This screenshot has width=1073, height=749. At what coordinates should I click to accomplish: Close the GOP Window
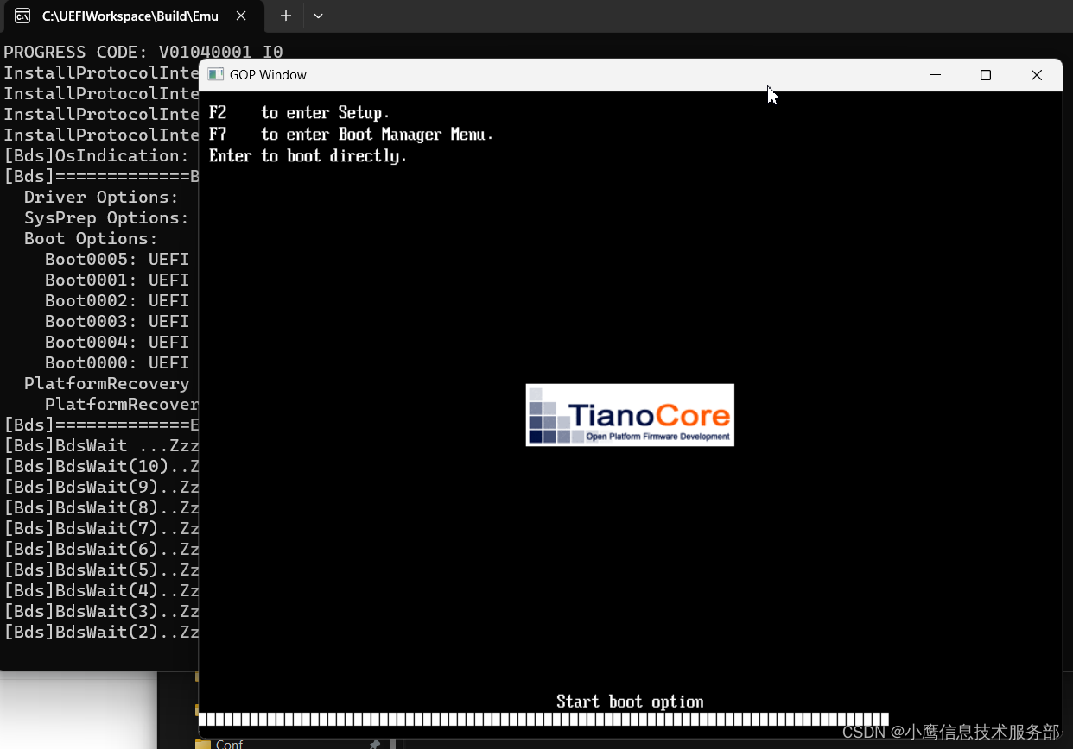[x=1037, y=75]
